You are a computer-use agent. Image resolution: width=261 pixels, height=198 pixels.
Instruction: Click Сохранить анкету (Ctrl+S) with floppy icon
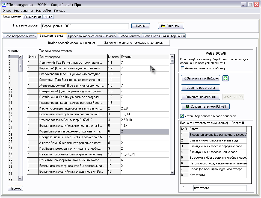pos(205,106)
